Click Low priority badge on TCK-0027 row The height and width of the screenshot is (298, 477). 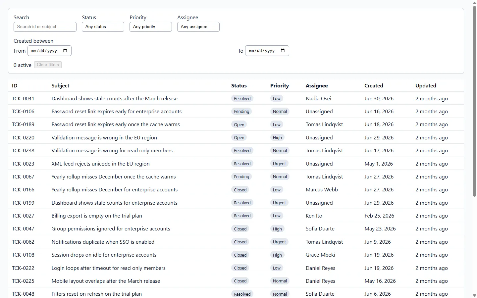[x=277, y=216]
